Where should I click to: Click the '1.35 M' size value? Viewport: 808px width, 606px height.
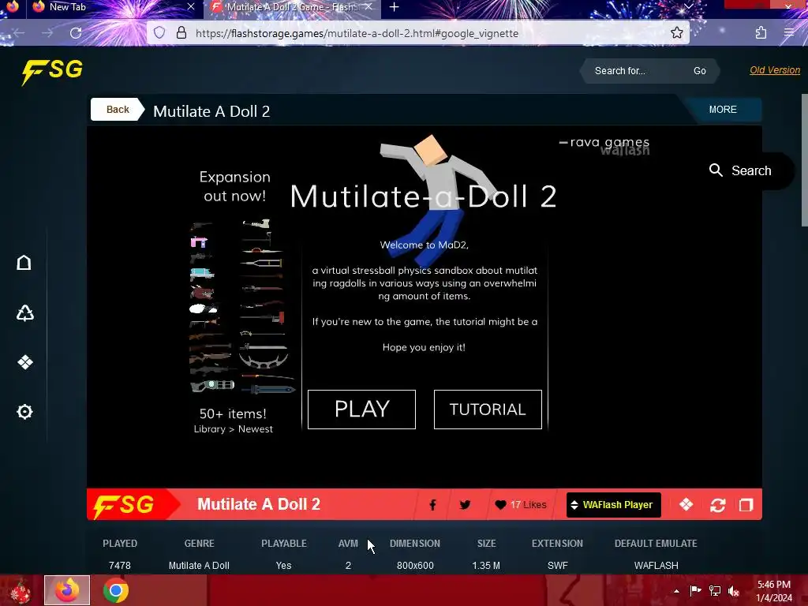486,565
